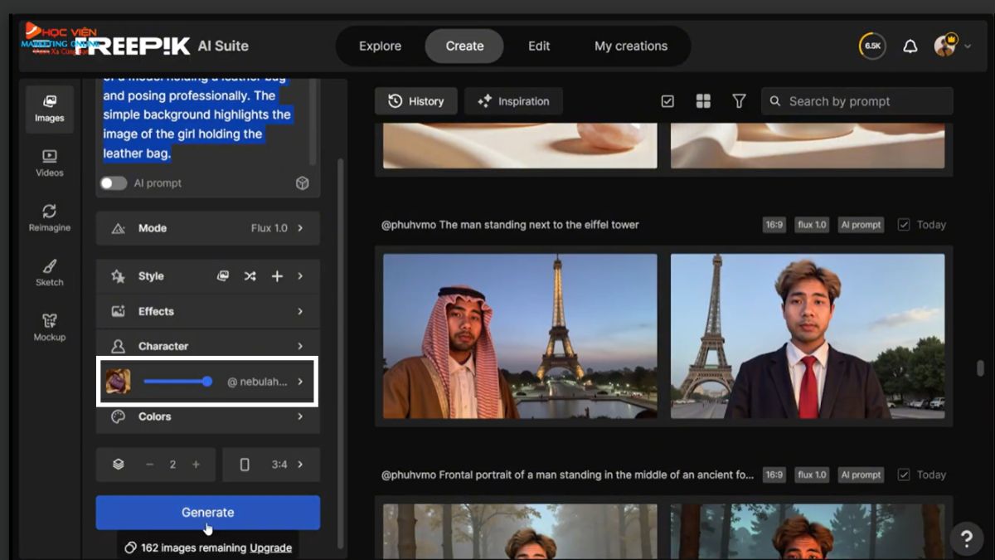Decrease the number of images with minus
This screenshot has height=560, width=995.
pos(150,465)
